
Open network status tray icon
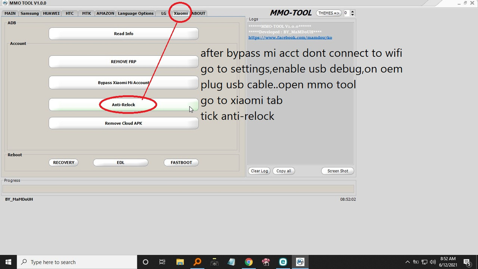(424, 262)
